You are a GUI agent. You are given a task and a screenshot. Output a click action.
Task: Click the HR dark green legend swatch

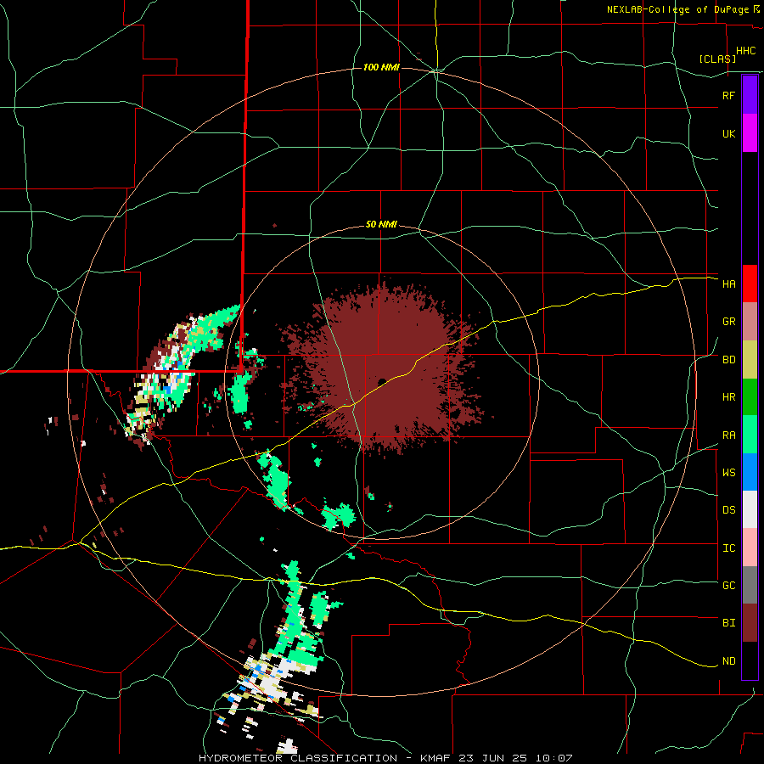[x=750, y=397]
